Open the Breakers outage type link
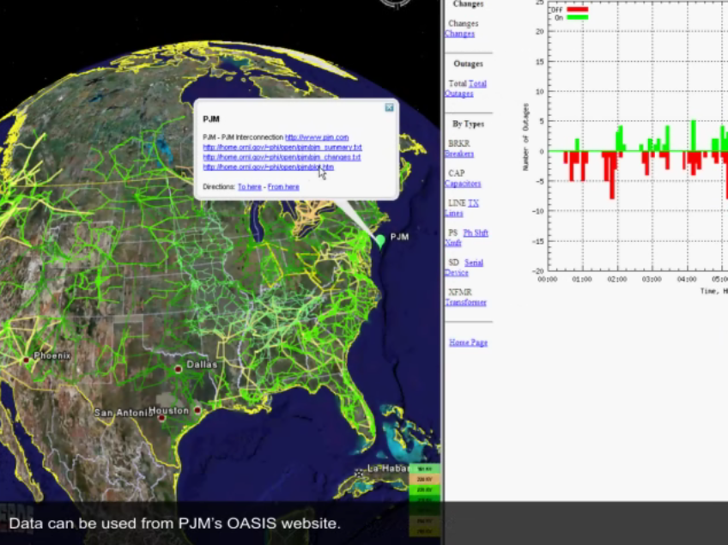Image resolution: width=728 pixels, height=545 pixels. 459,154
